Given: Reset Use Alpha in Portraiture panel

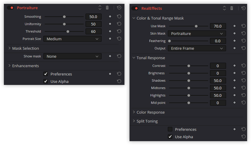Looking at the screenshot, I should [x=119, y=81].
